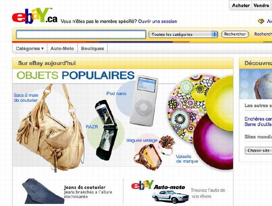This screenshot has height=206, width=272.
Task: Click the Acheter tab at top
Action: coord(241,5)
